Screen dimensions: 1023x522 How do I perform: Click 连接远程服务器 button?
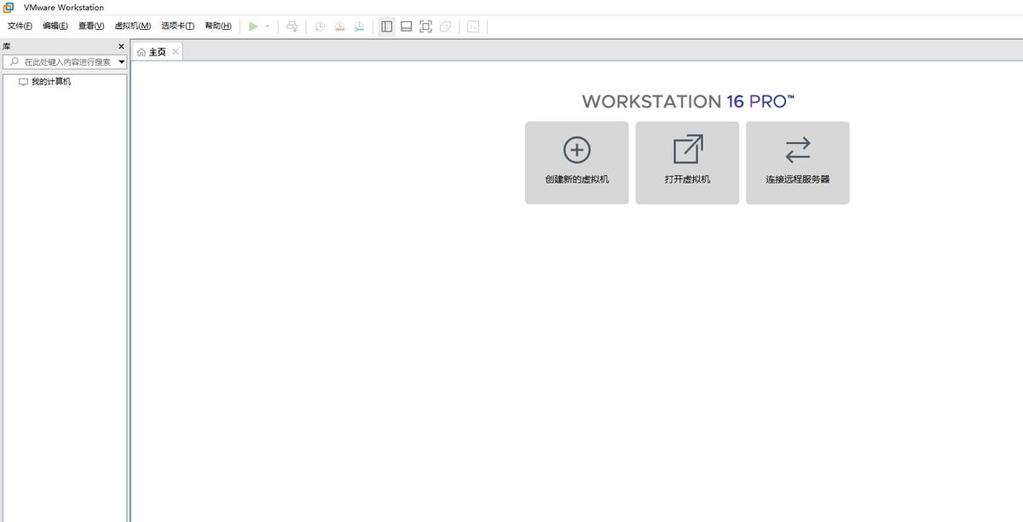[x=797, y=163]
